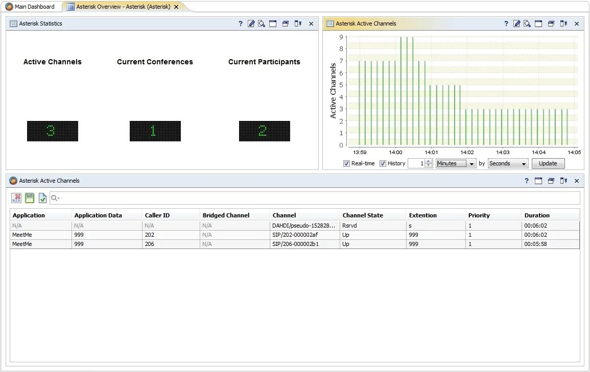
Task: Open help for Active Channels chart panel
Action: pos(506,23)
